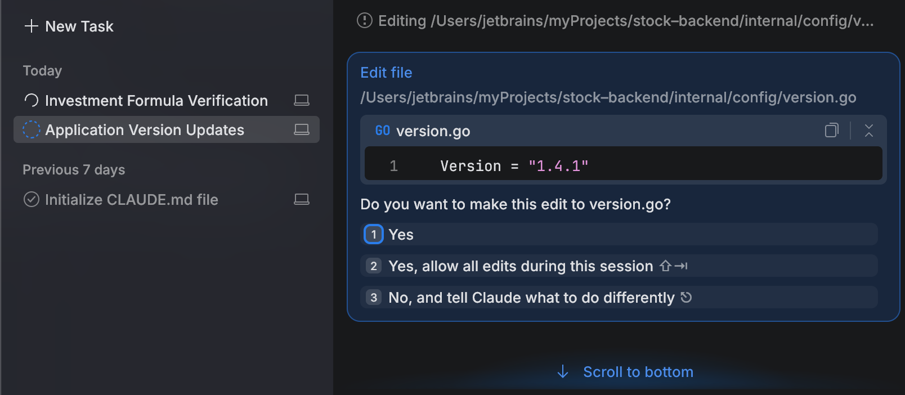Viewport: 905px width, 395px height.
Task: Click the alert icon before the Editing path
Action: 366,21
